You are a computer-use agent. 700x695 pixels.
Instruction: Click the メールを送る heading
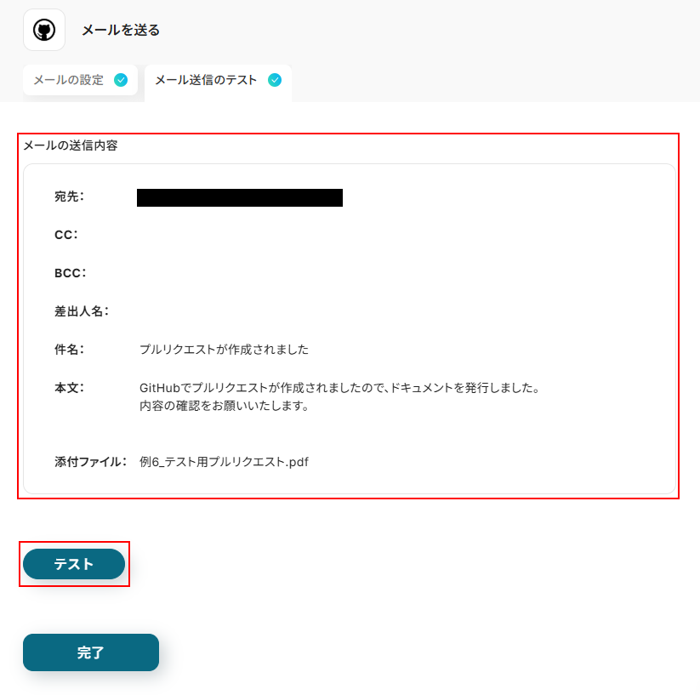coord(121,30)
